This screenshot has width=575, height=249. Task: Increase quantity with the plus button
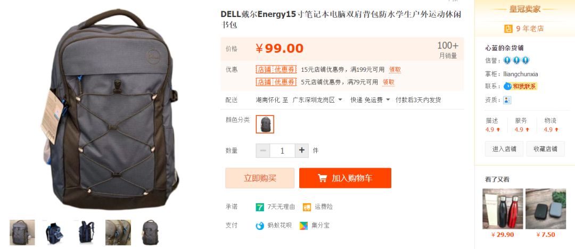pos(302,151)
